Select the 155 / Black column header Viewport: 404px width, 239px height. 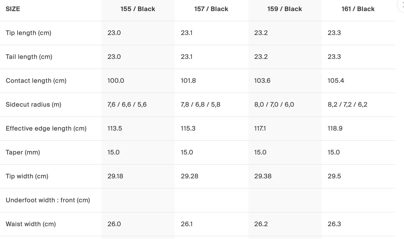(x=138, y=9)
